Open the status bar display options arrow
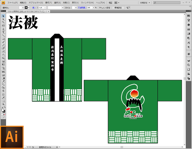The height and width of the screenshot is (149, 192). [x=57, y=147]
